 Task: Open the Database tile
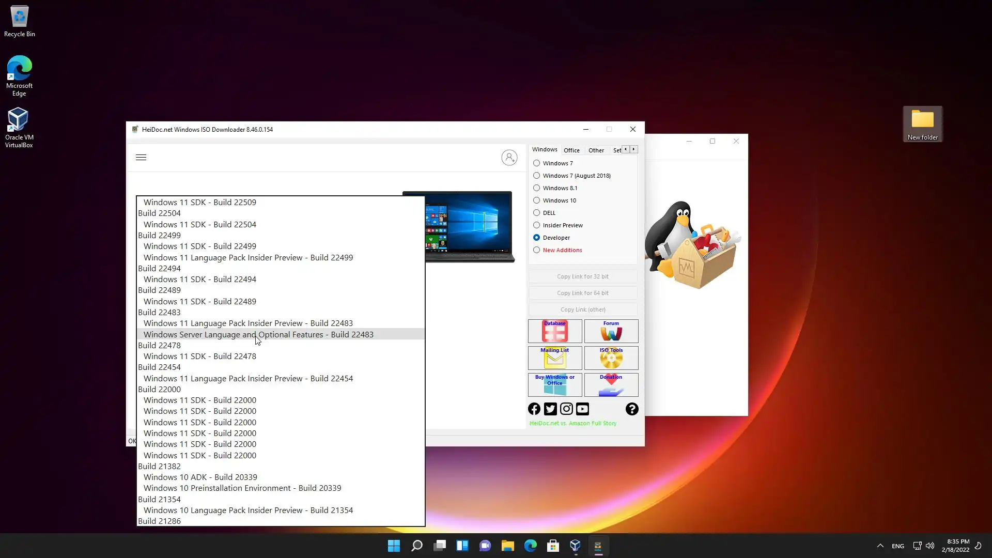coord(555,331)
